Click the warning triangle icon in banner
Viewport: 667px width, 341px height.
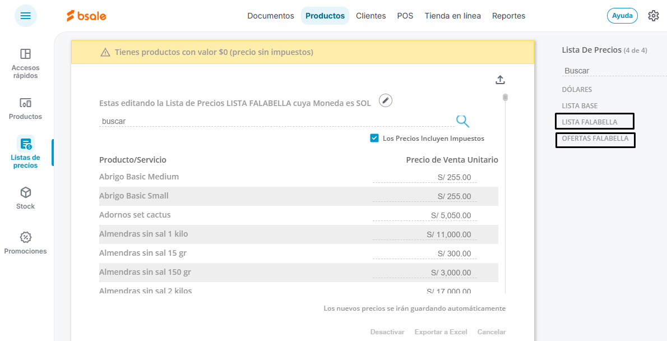pos(105,52)
